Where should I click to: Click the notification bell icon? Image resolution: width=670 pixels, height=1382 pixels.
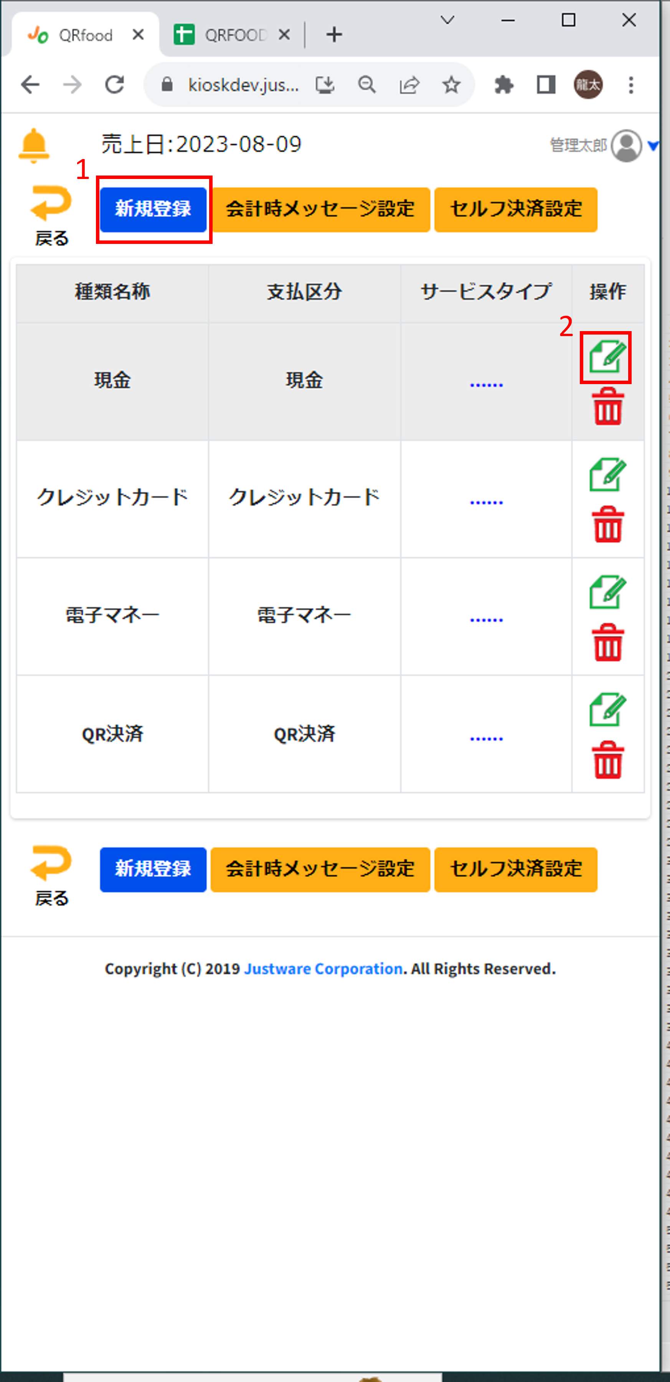tap(34, 145)
